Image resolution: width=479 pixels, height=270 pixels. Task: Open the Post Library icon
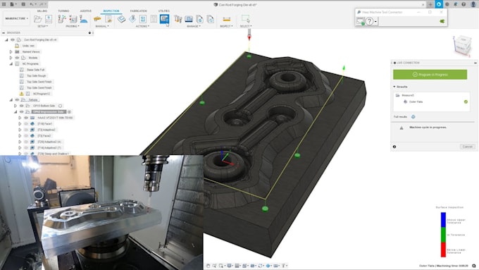click(199, 19)
